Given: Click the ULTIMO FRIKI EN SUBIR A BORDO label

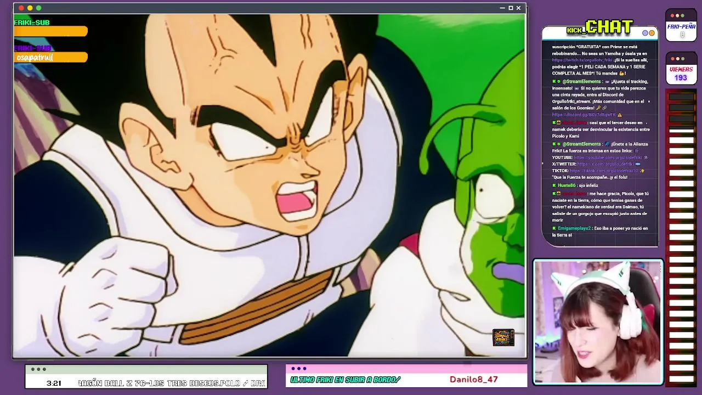Looking at the screenshot, I should click(346, 380).
